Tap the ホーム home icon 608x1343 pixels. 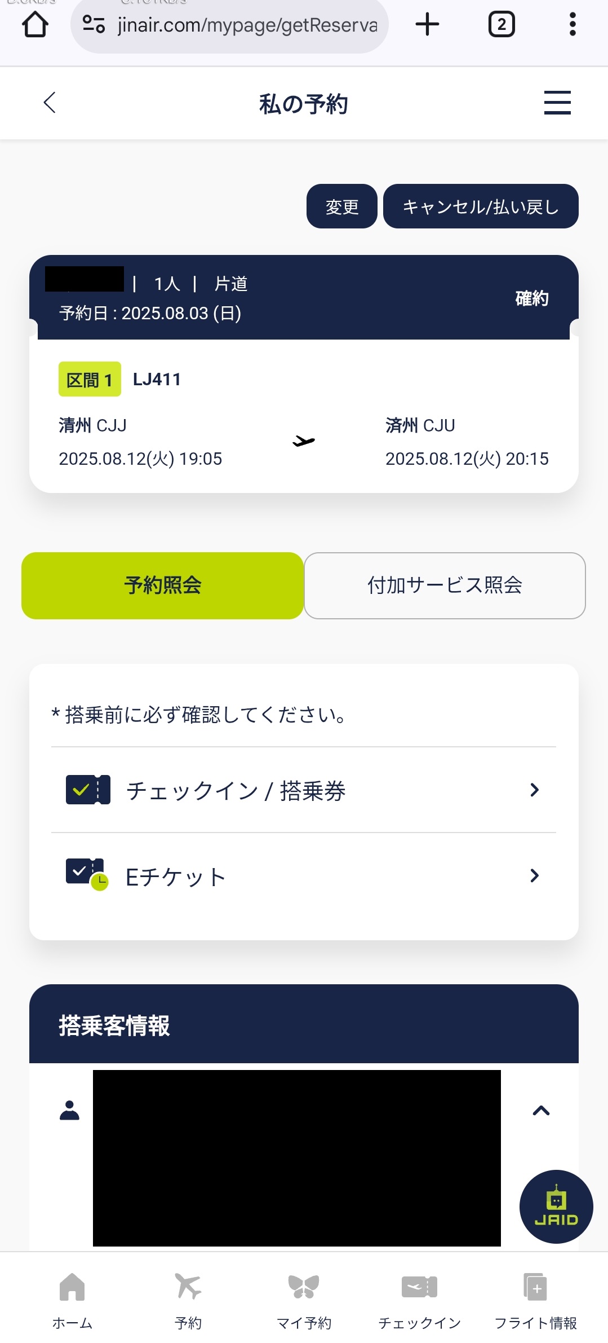coord(72,1287)
